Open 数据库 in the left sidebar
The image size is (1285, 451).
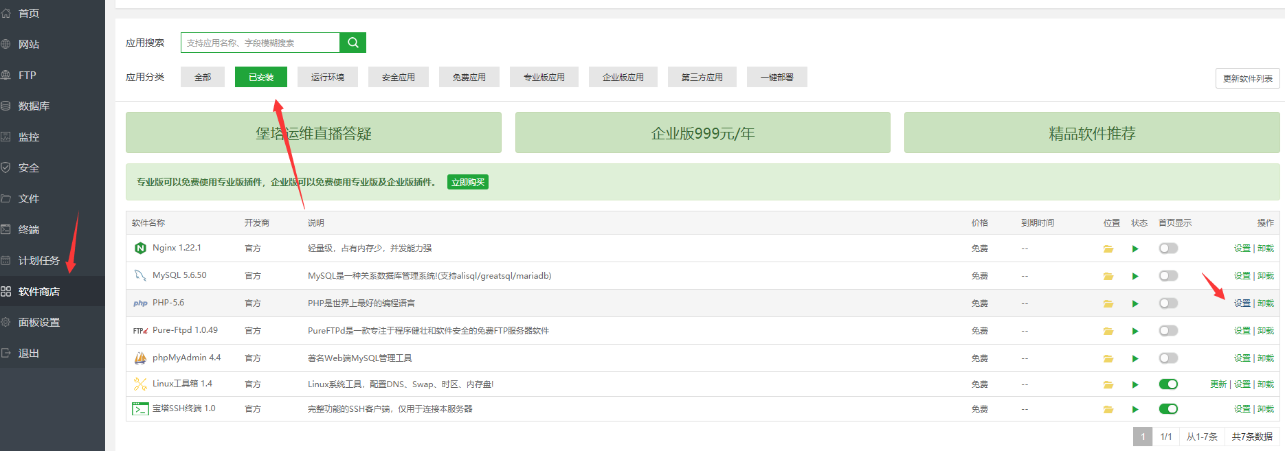34,106
